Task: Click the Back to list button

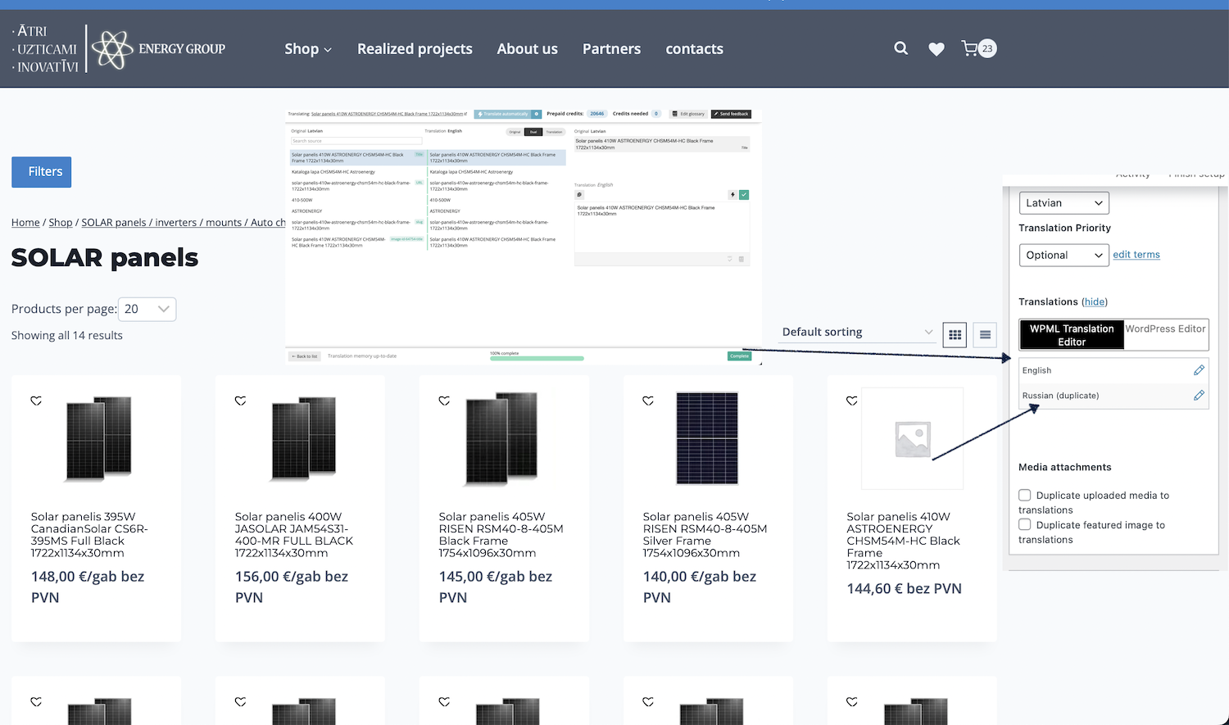Action: [x=305, y=356]
